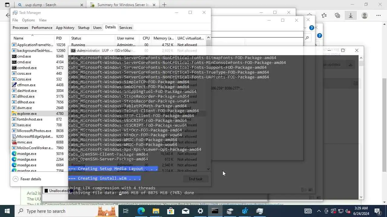
Task: Sort by Memory column header
Action: tap(164, 38)
